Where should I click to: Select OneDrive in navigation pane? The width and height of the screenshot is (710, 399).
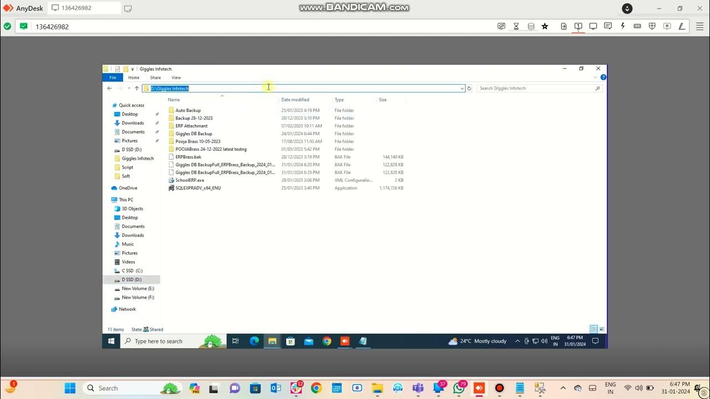click(x=128, y=188)
